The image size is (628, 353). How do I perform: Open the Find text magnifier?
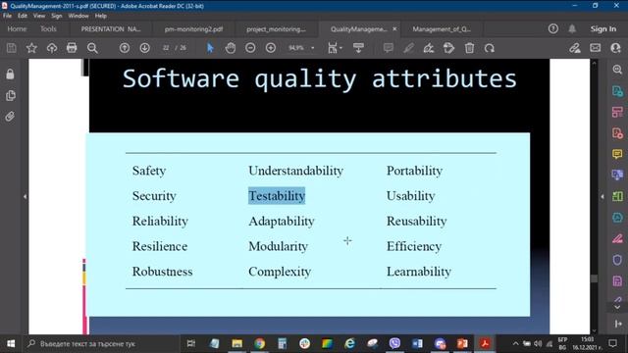(x=92, y=48)
